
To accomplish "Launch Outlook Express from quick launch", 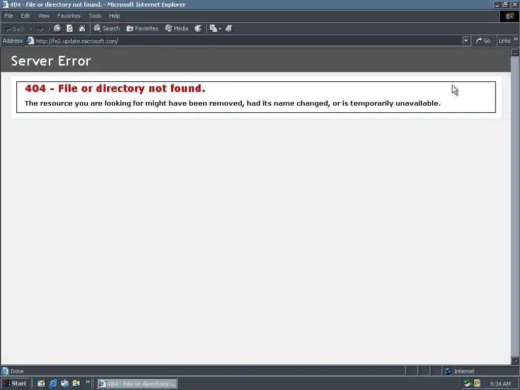I will [x=64, y=383].
